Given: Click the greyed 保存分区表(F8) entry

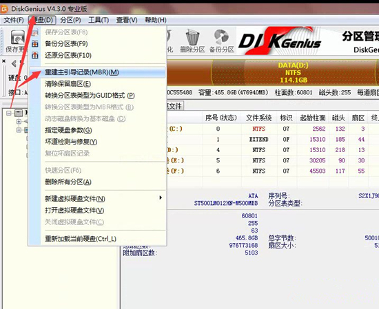Looking at the screenshot, I should tap(97, 32).
